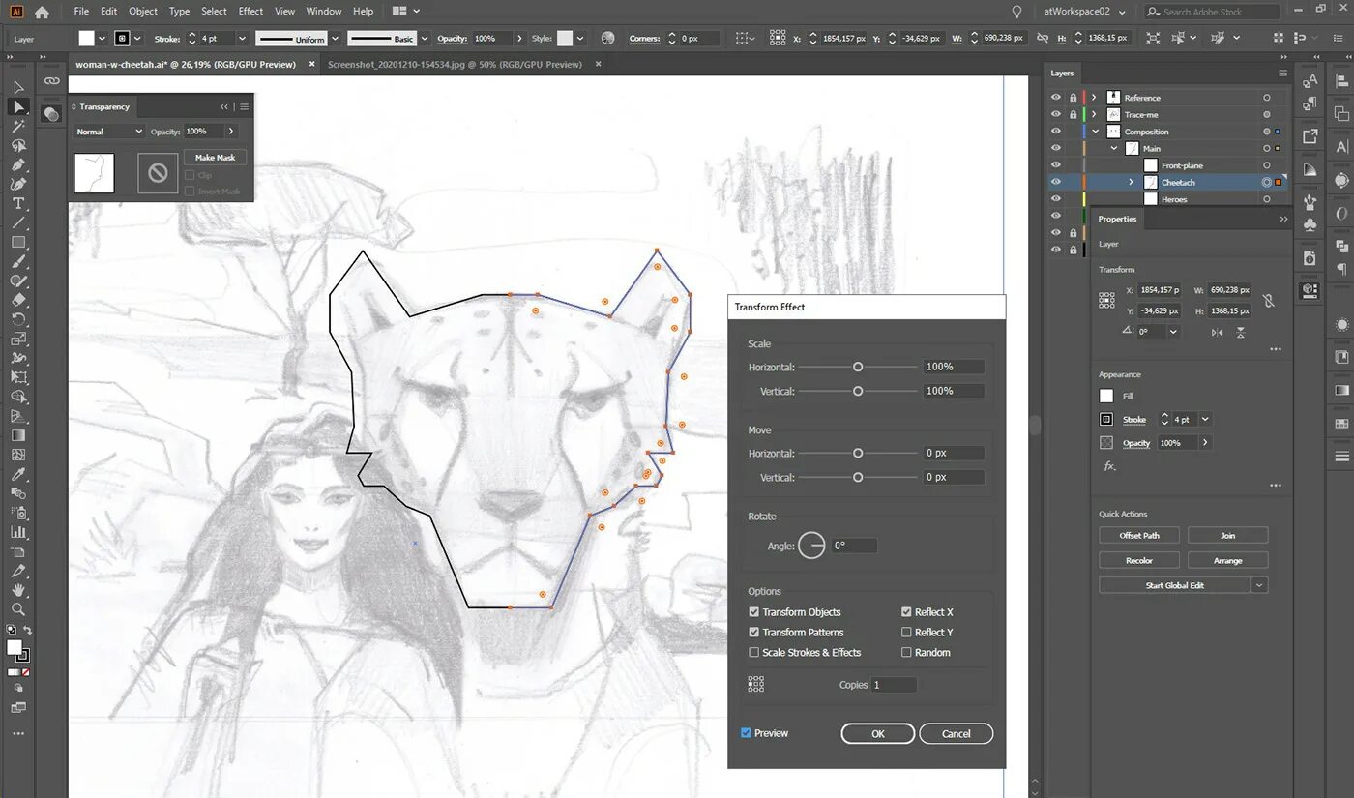Open Uniform variable width profile dropdown
This screenshot has height=798, width=1354.
click(335, 39)
